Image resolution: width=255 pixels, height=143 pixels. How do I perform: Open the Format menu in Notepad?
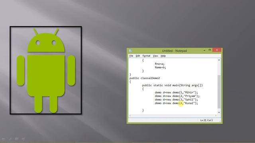(x=146, y=56)
